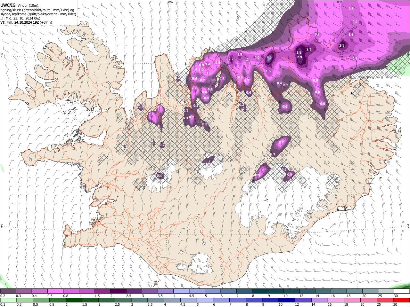This screenshot has height=307, width=410.
Task: Click the 4.0 precipitation value on the map
Action: coord(269,58)
